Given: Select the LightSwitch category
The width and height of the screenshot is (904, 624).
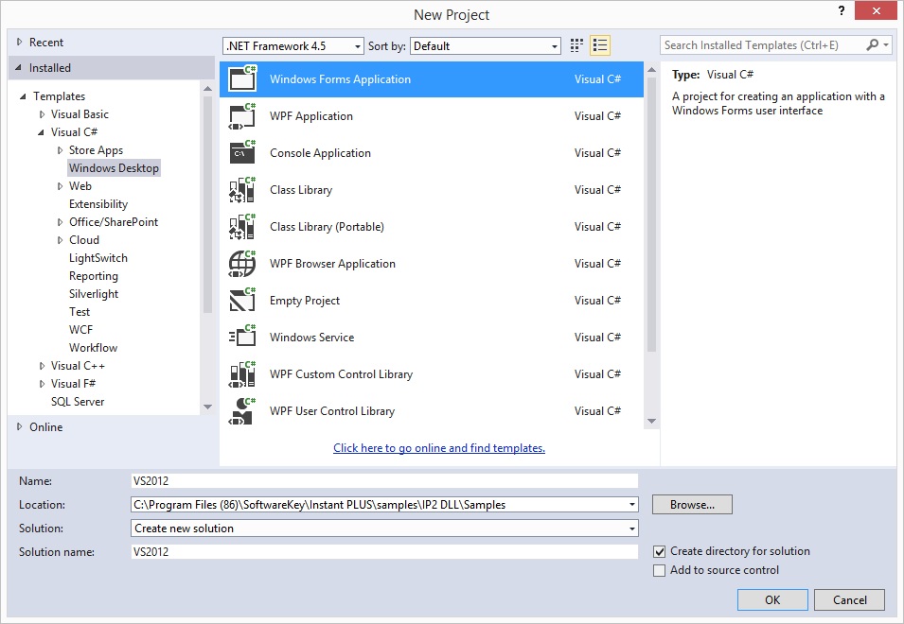Looking at the screenshot, I should [98, 258].
